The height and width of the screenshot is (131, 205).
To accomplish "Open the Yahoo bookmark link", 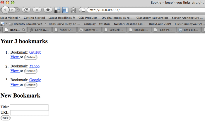I will point(34,66).
